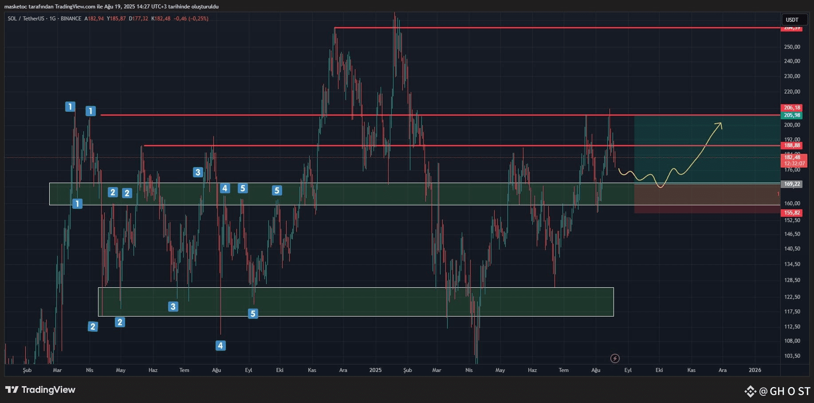
Task: Click the 103,50 price axis label
Action: [x=792, y=356]
